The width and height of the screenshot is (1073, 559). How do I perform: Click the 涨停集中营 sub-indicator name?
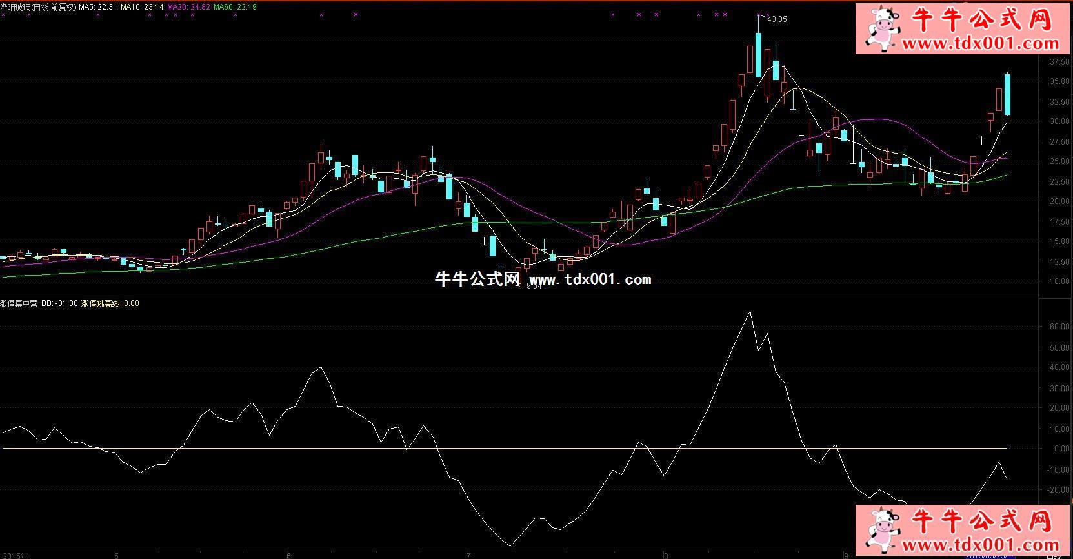[19, 303]
